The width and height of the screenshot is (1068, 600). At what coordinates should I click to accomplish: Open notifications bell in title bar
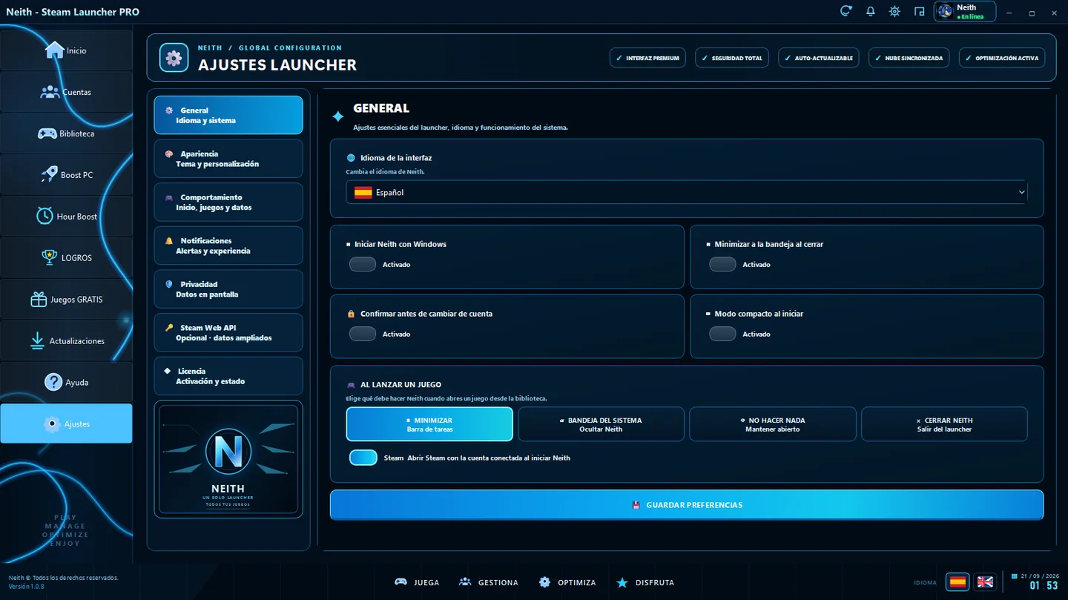click(870, 11)
